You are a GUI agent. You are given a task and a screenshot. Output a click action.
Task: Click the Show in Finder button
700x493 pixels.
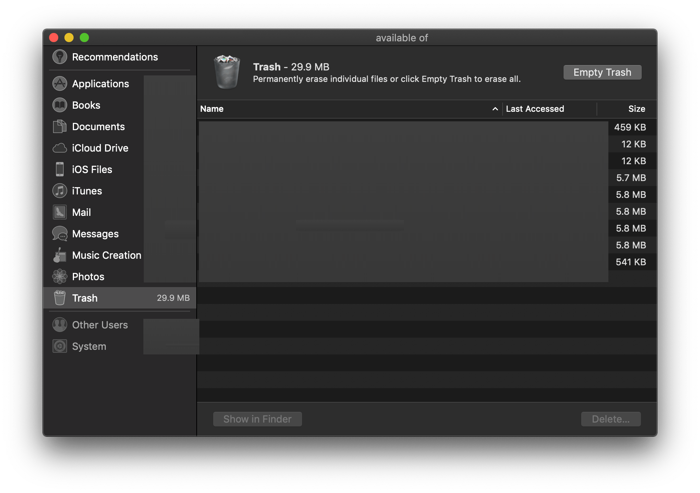coord(257,419)
